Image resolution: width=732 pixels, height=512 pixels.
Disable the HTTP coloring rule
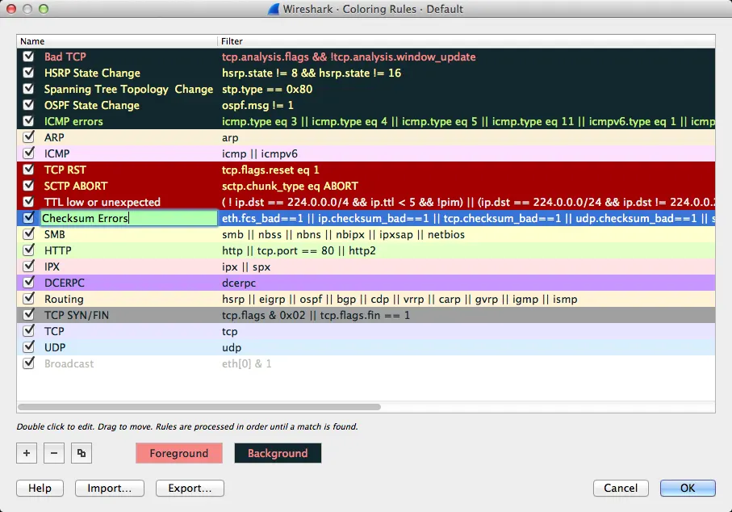coord(28,250)
